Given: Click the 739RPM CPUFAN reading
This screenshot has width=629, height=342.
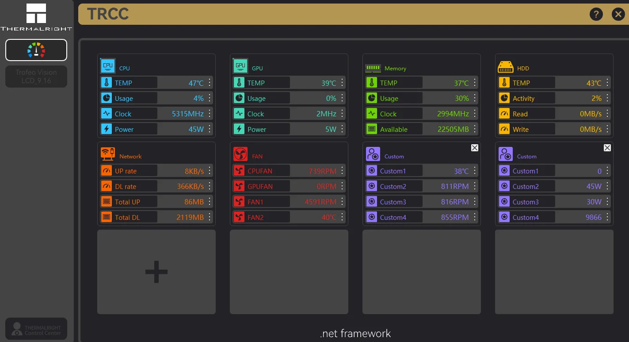Looking at the screenshot, I should tap(323, 171).
